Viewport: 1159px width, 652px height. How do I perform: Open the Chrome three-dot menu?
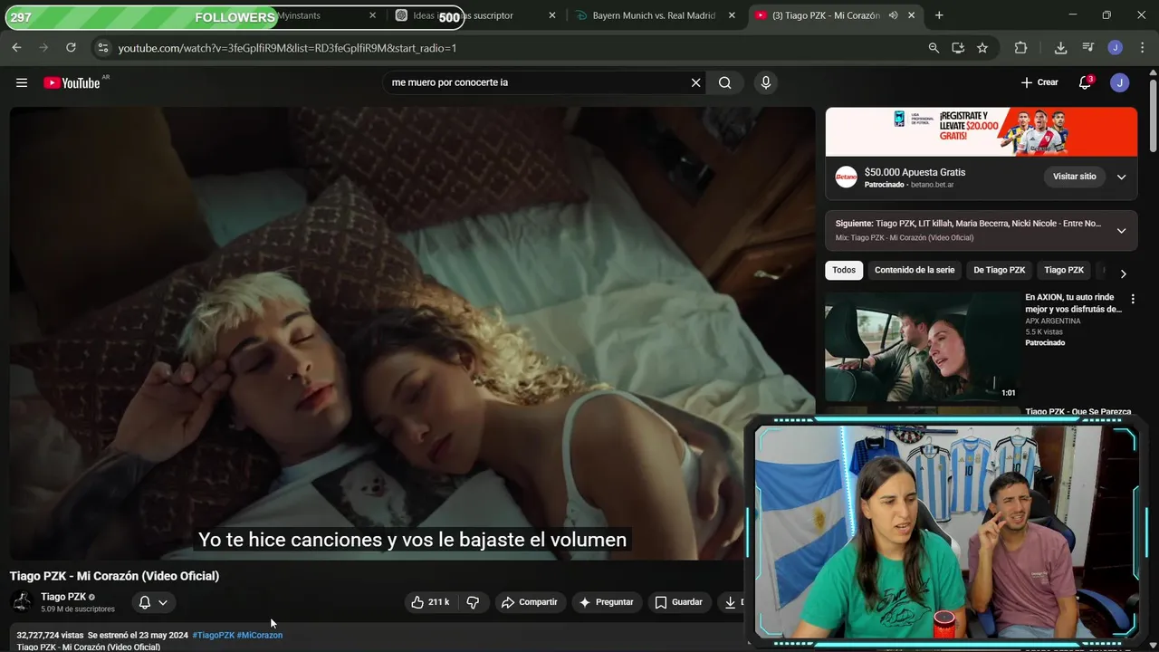tap(1141, 48)
